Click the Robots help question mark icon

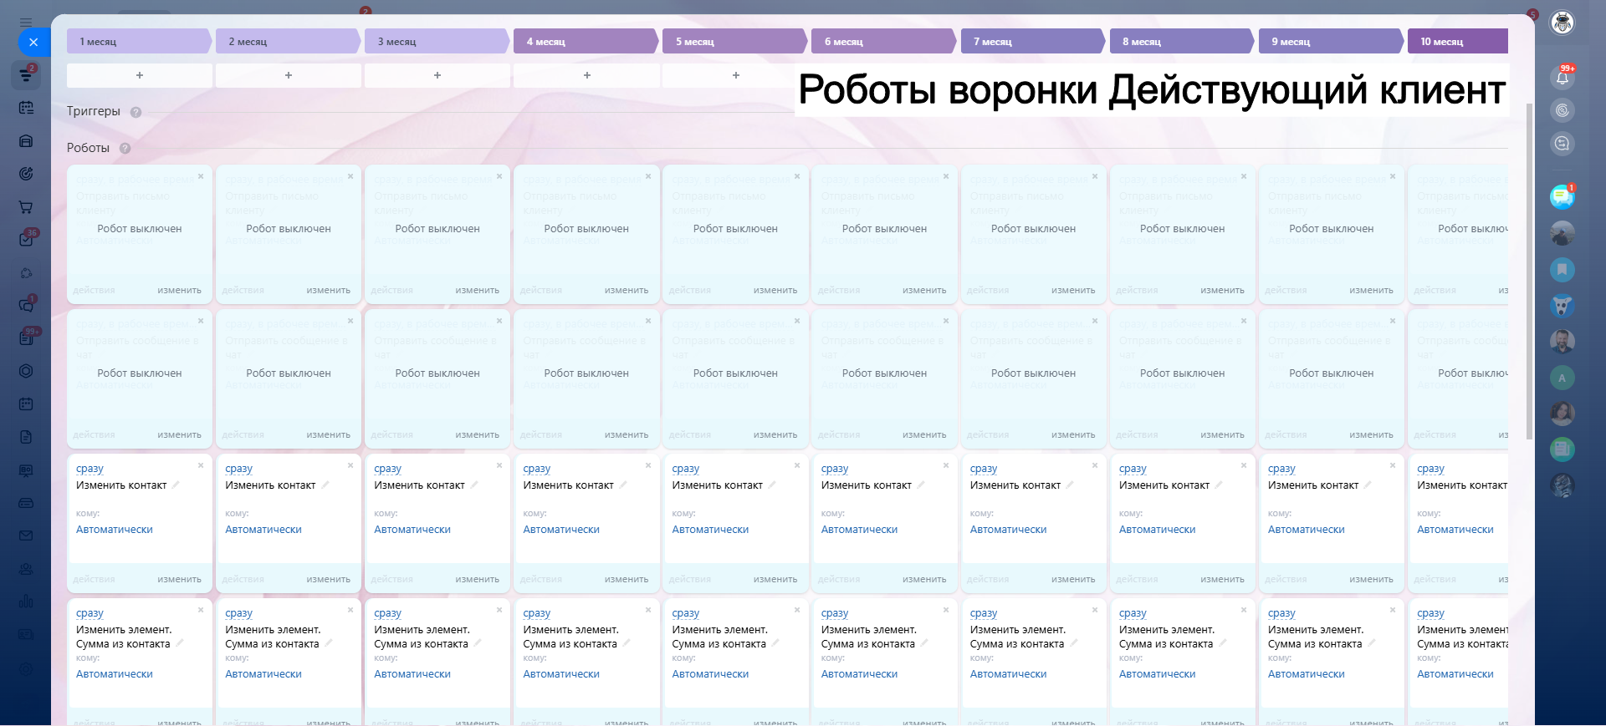tap(125, 149)
